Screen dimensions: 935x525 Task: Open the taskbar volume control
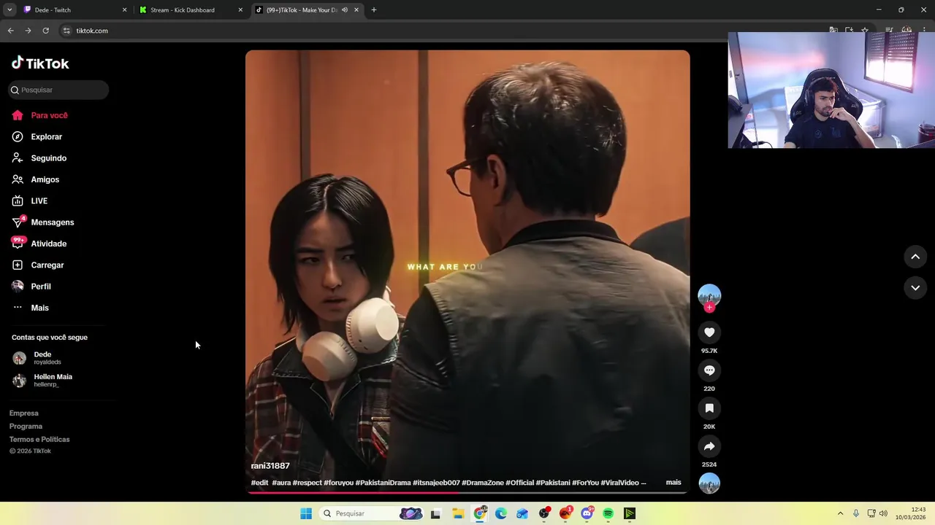(x=883, y=513)
